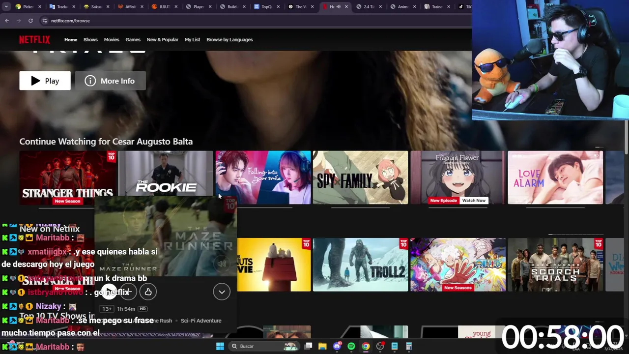
Task: Open Browse by Languages
Action: coord(229,40)
